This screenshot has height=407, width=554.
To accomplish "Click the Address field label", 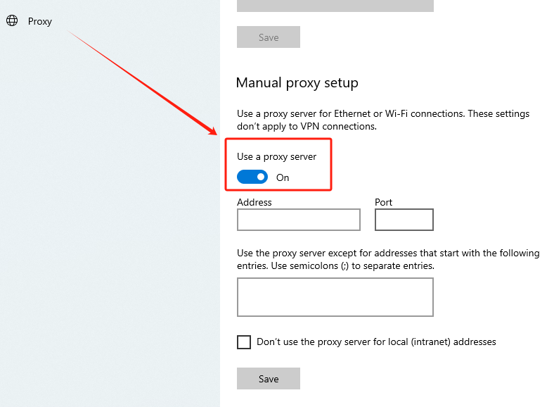I will 255,202.
